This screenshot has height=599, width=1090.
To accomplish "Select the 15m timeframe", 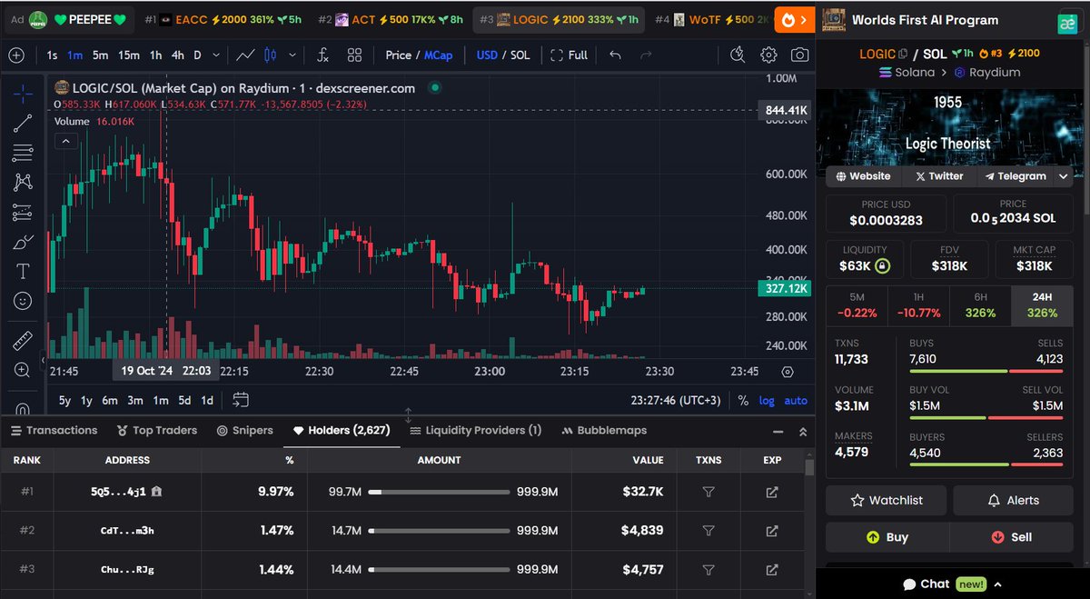I will tap(129, 55).
